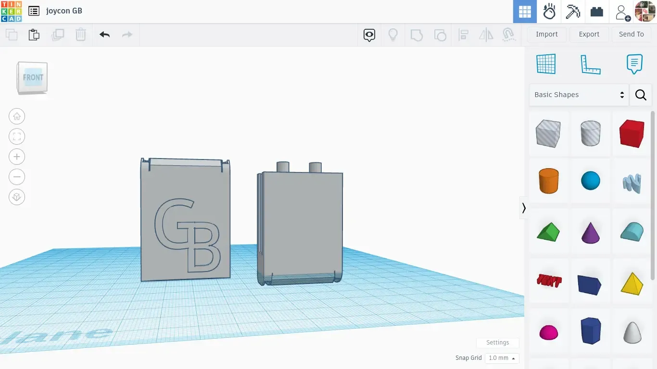The image size is (657, 369).
Task: Open the user profile avatar
Action: click(x=645, y=12)
